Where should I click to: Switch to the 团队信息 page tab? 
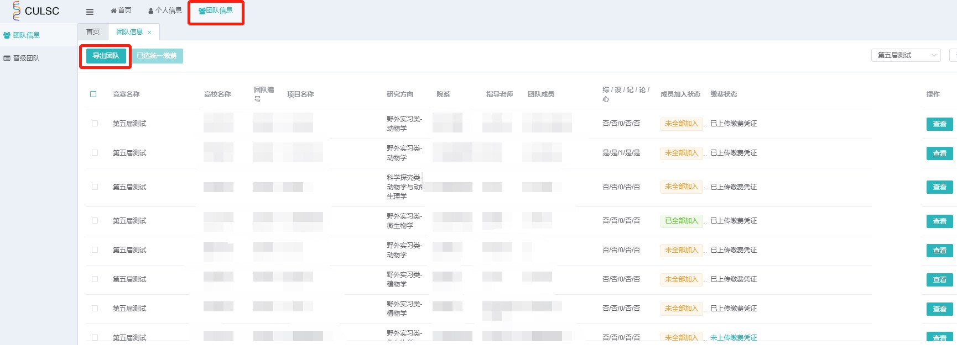tap(129, 32)
